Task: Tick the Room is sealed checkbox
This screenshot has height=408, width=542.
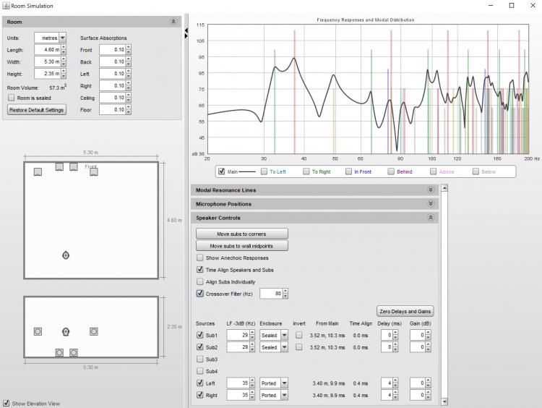Action: pos(12,98)
